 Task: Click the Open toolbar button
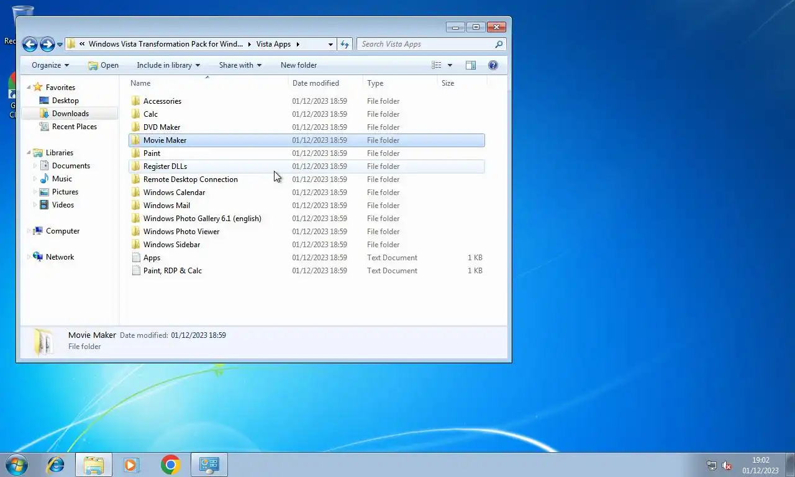[x=103, y=65]
